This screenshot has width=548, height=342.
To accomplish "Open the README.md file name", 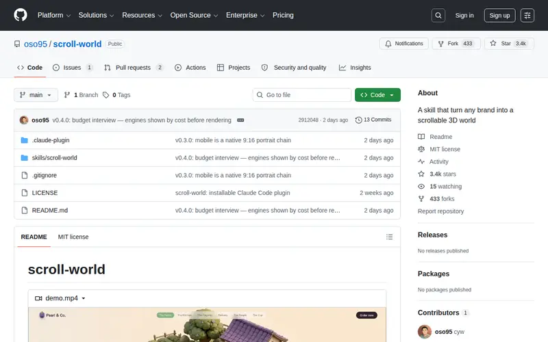I will (x=49, y=211).
